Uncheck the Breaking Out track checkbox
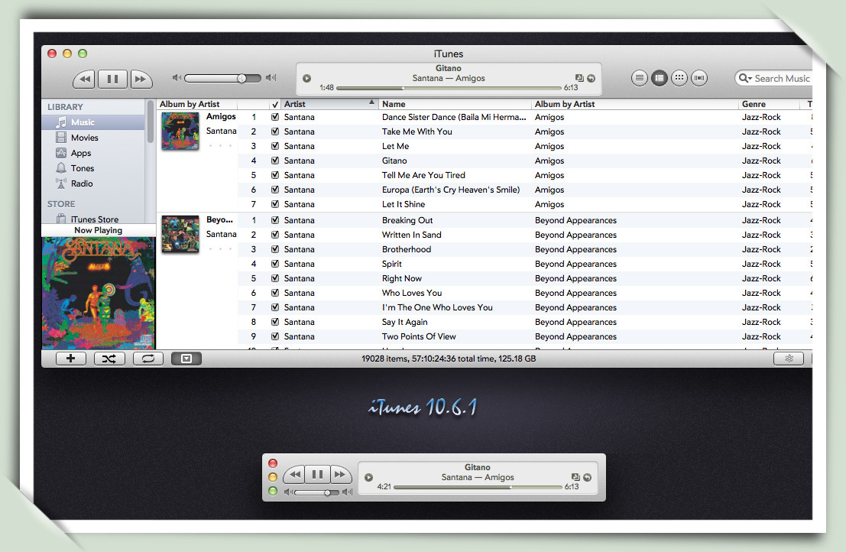 pyautogui.click(x=275, y=220)
